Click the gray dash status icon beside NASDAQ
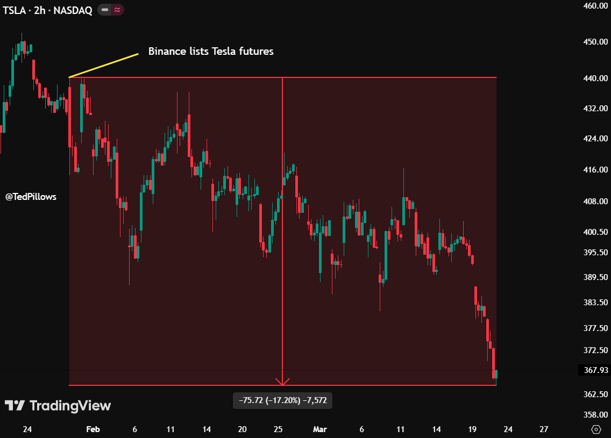611x438 pixels. [105, 10]
